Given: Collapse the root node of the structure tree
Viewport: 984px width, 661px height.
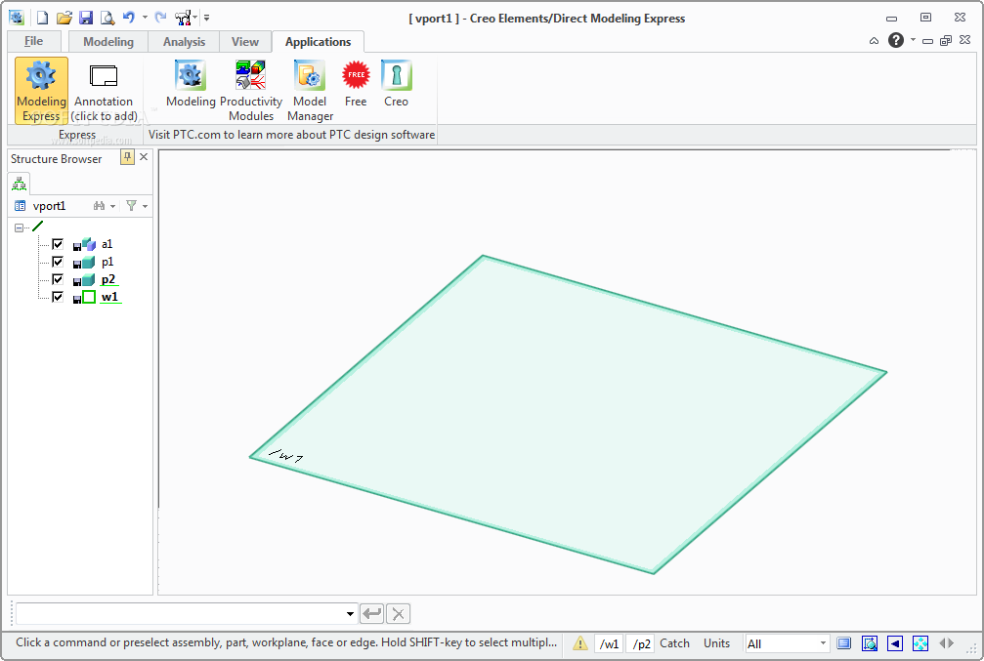Looking at the screenshot, I should [x=19, y=227].
